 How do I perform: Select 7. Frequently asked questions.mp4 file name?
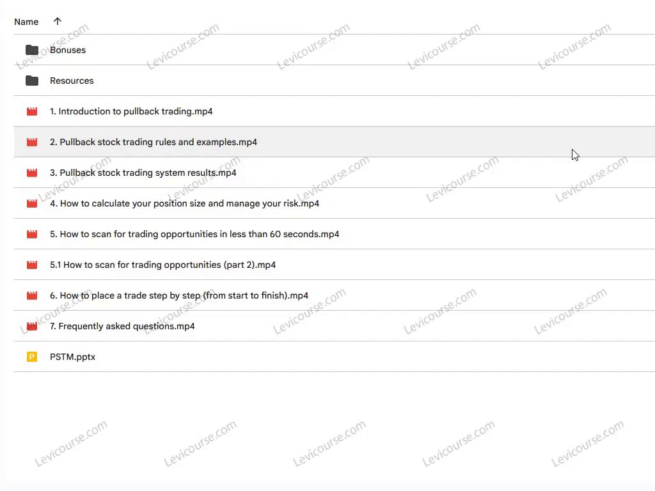(x=122, y=326)
